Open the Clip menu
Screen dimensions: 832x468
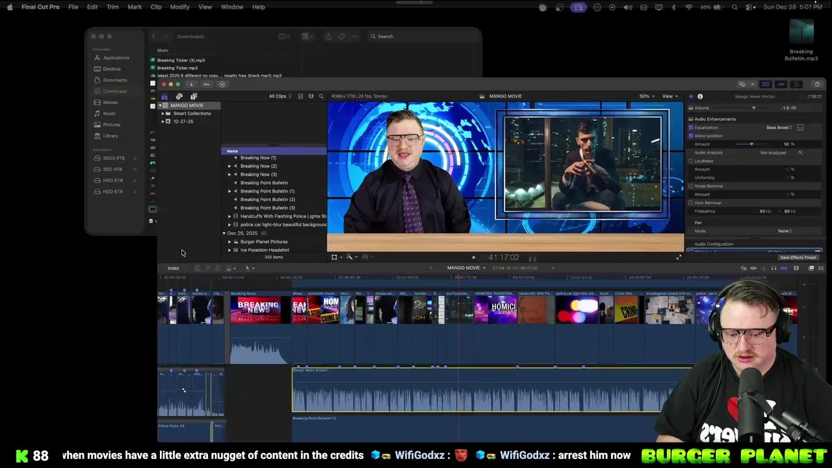click(x=156, y=7)
